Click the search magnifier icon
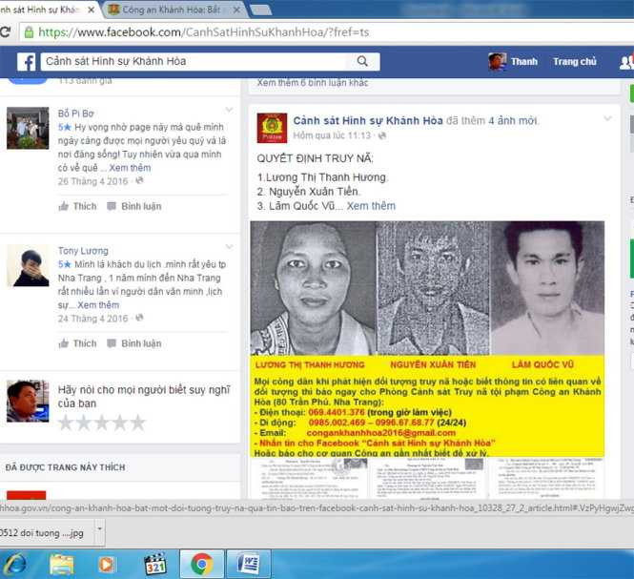 pos(362,62)
